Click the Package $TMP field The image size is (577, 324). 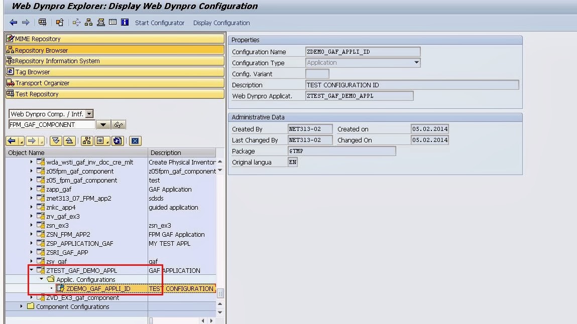pos(341,151)
